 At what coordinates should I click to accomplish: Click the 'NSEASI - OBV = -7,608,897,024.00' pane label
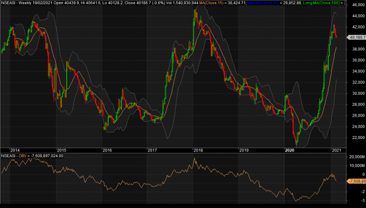click(32, 156)
